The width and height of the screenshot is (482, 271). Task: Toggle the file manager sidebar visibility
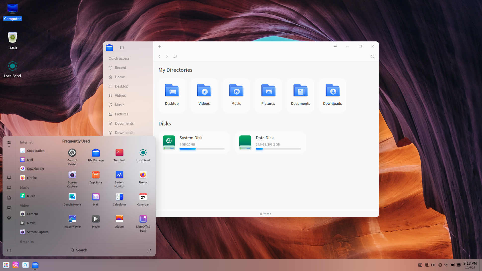click(x=122, y=48)
